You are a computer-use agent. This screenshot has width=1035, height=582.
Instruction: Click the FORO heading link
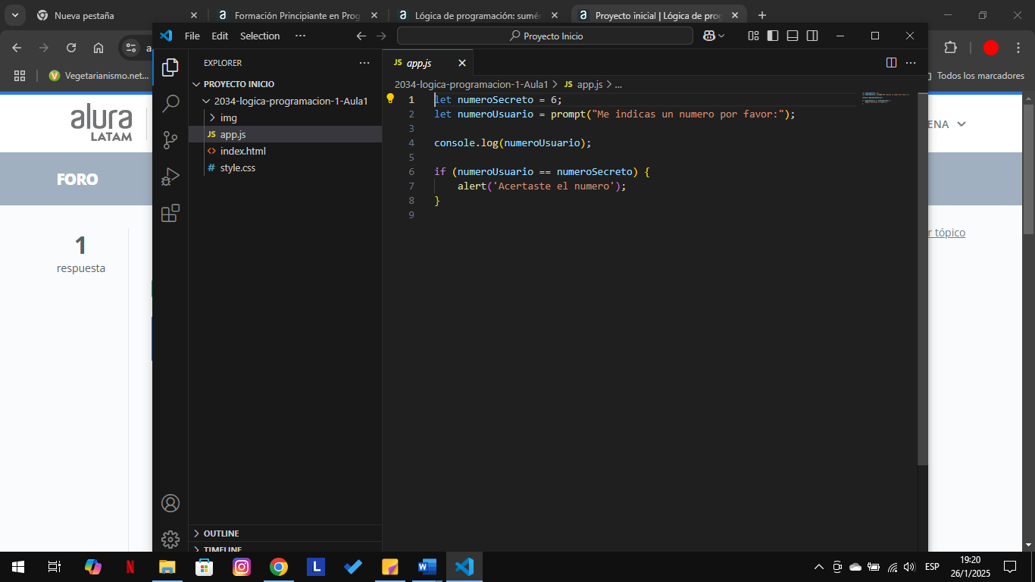[77, 180]
